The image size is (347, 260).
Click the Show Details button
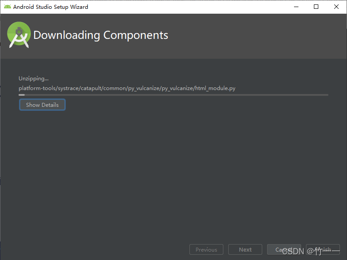pyautogui.click(x=42, y=105)
